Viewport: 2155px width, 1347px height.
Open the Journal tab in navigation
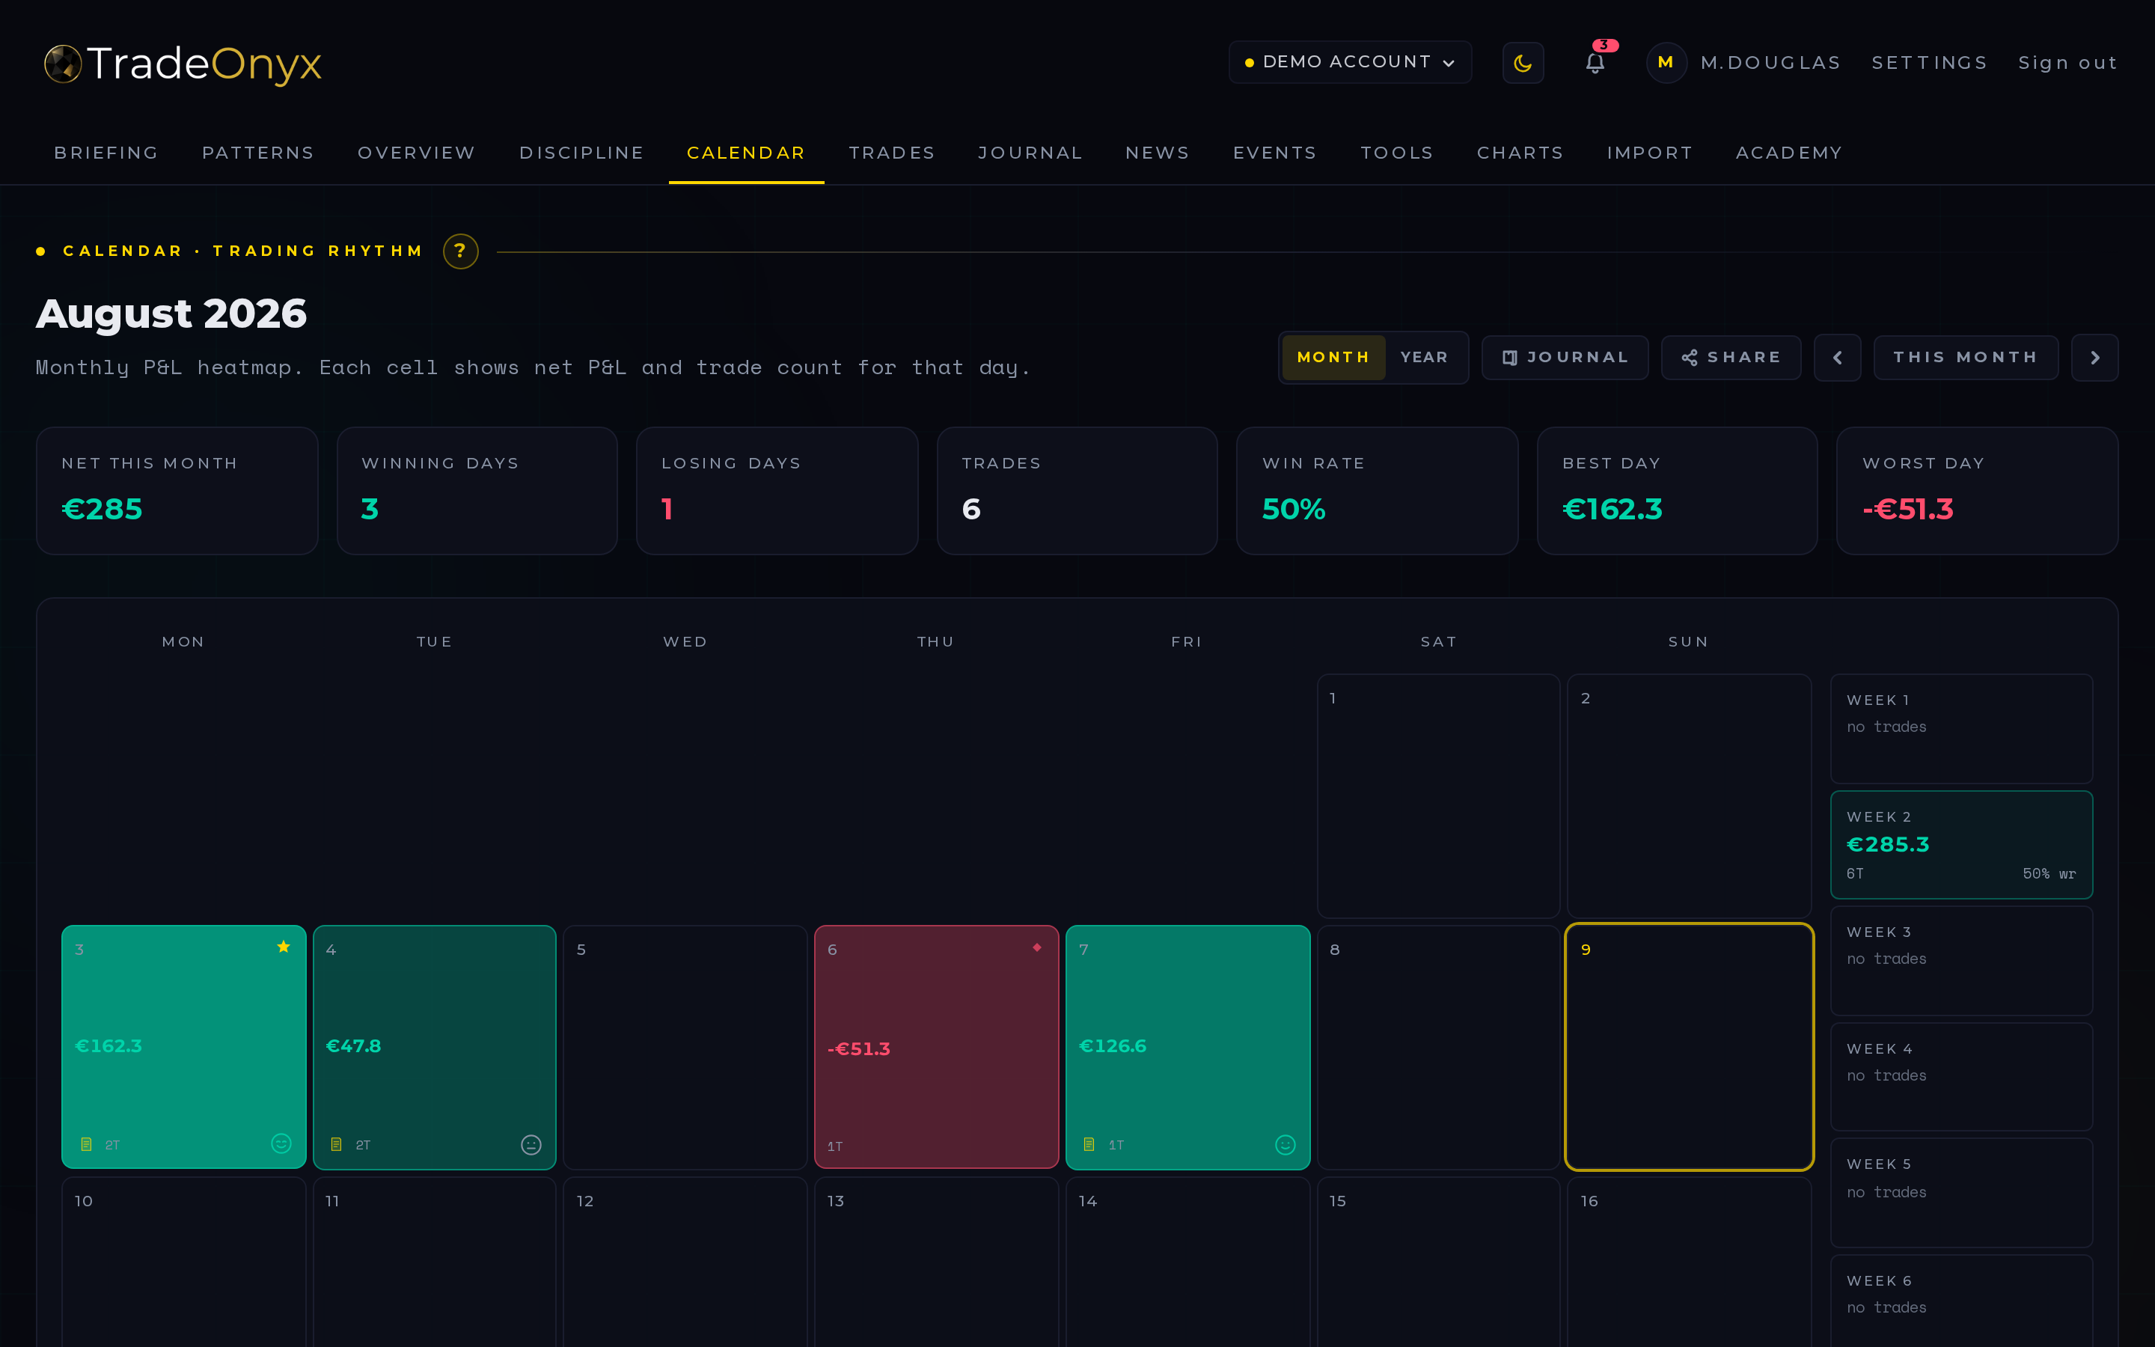[1030, 153]
